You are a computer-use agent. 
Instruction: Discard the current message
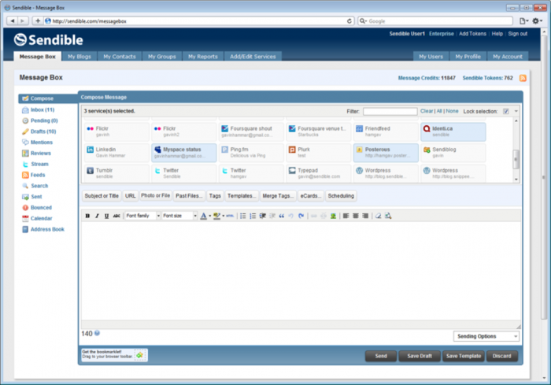point(502,356)
